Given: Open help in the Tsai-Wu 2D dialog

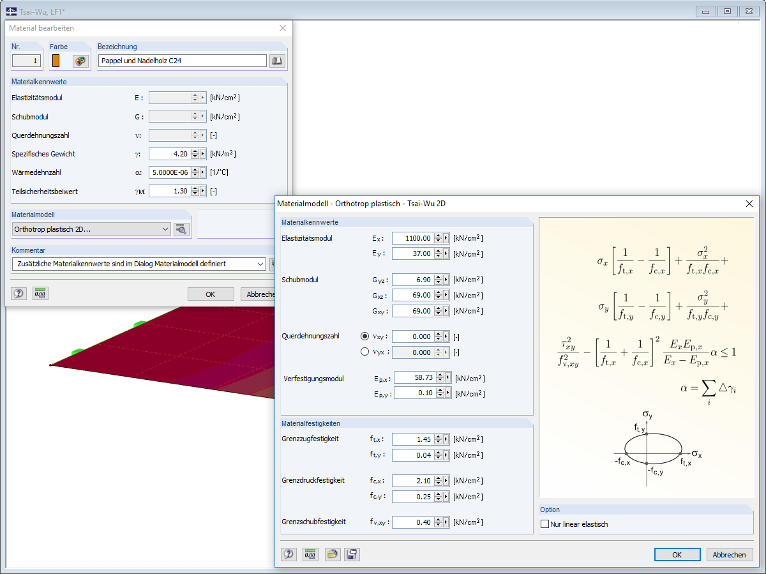Looking at the screenshot, I should pyautogui.click(x=289, y=554).
